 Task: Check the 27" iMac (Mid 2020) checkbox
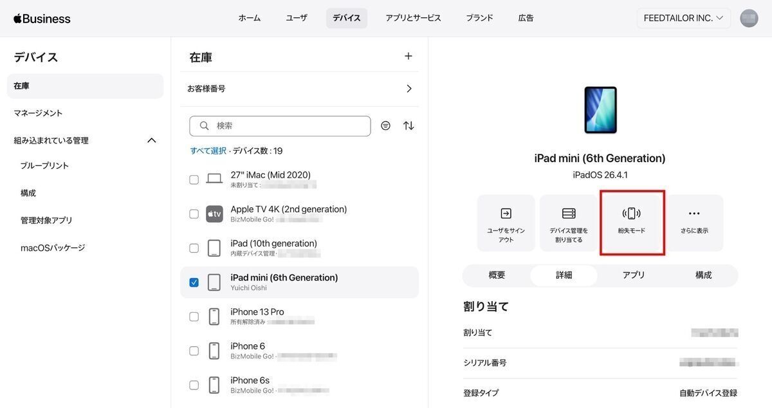point(194,180)
